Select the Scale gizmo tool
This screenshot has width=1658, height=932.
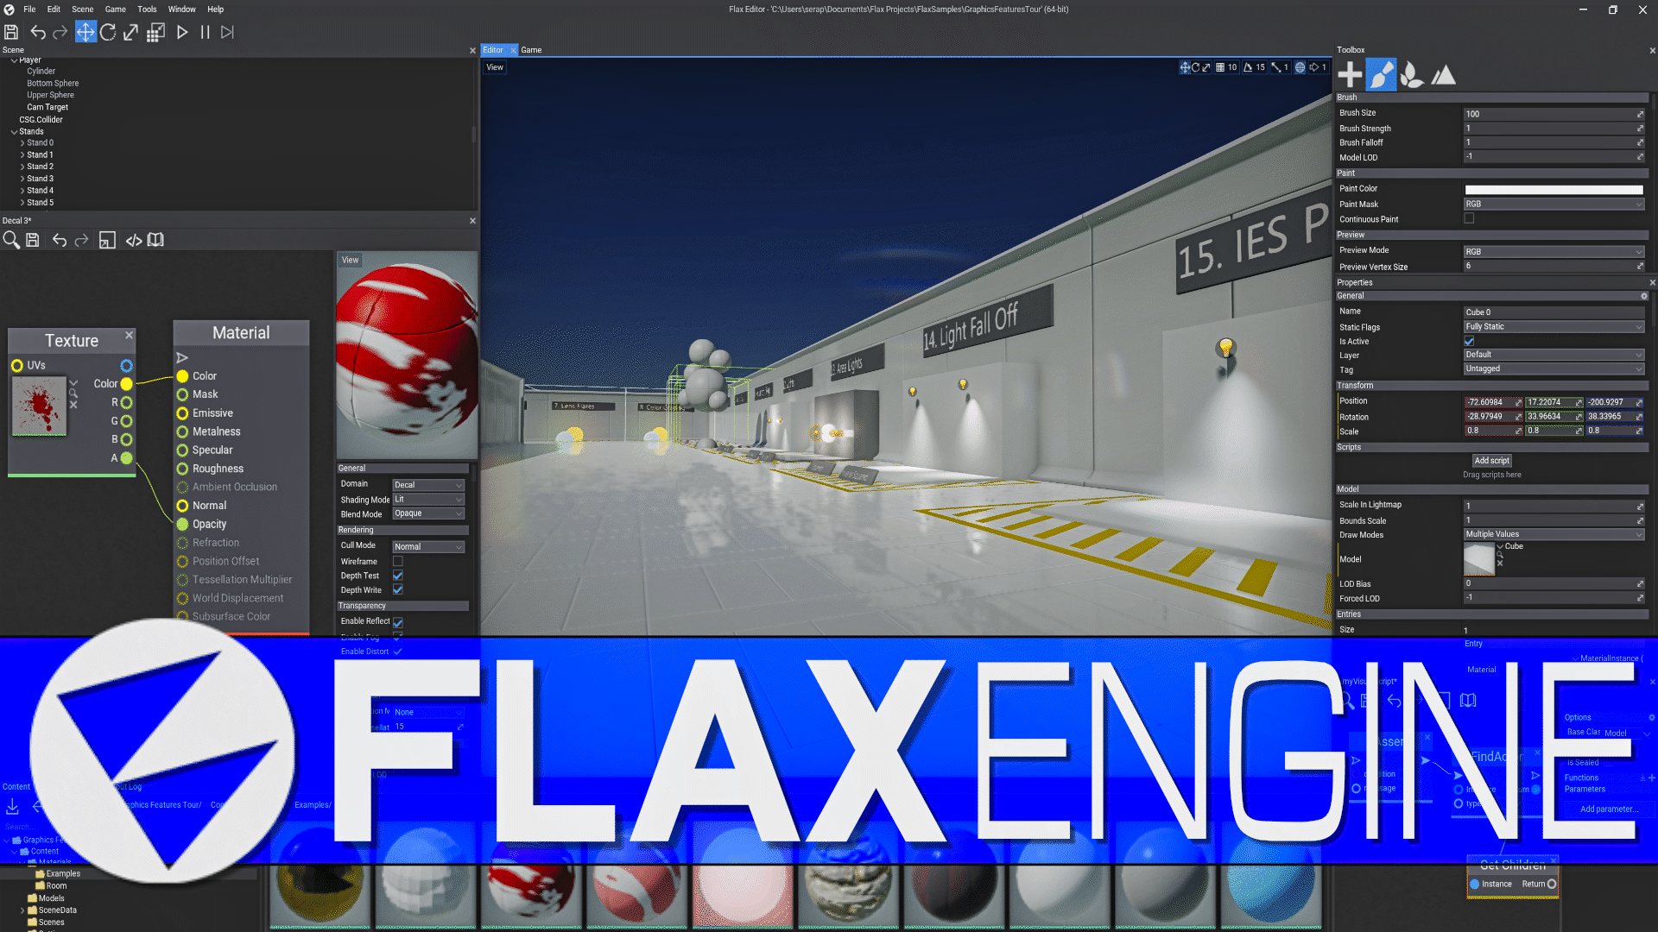[x=130, y=32]
